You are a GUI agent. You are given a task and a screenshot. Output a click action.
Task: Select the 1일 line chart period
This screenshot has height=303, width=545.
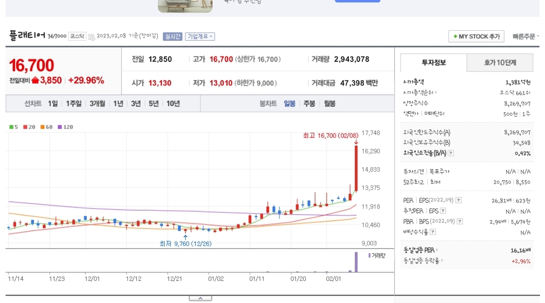[53, 103]
